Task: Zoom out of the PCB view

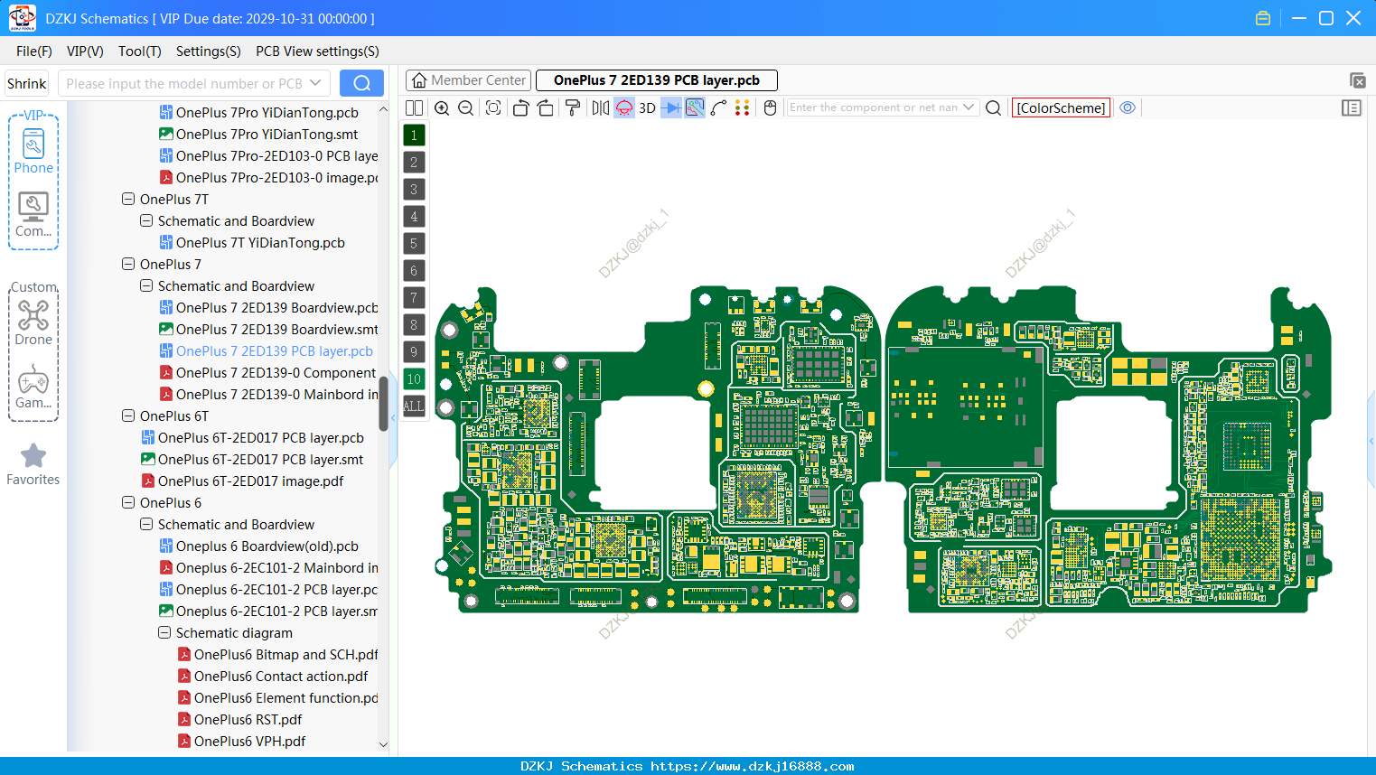Action: (465, 107)
